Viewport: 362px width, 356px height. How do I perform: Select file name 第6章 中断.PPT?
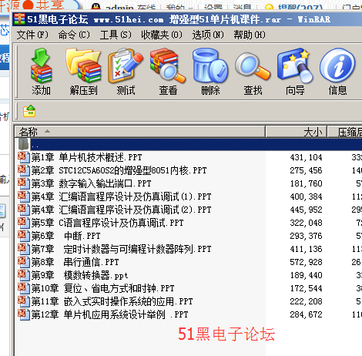tap(65, 236)
